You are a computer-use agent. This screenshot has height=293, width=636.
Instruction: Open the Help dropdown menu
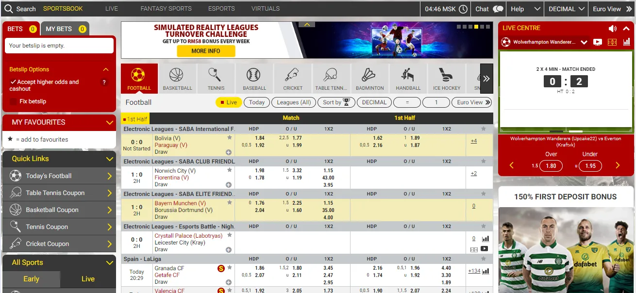525,9
